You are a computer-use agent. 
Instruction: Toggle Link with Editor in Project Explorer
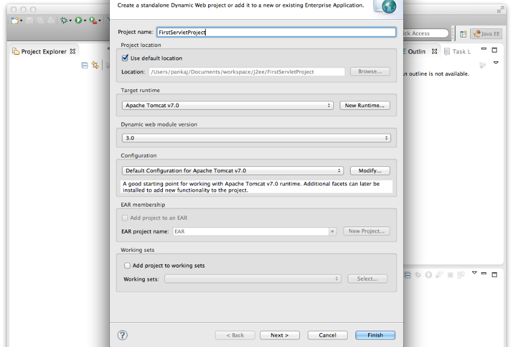(x=95, y=66)
